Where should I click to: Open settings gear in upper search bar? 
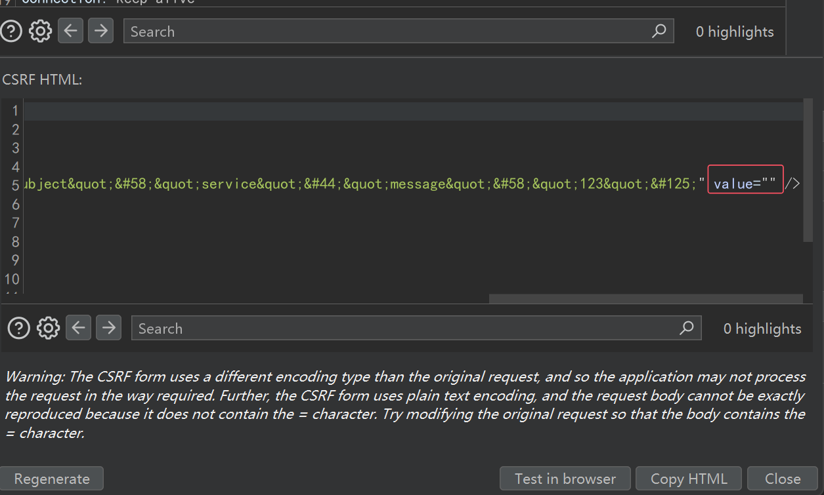coord(40,31)
